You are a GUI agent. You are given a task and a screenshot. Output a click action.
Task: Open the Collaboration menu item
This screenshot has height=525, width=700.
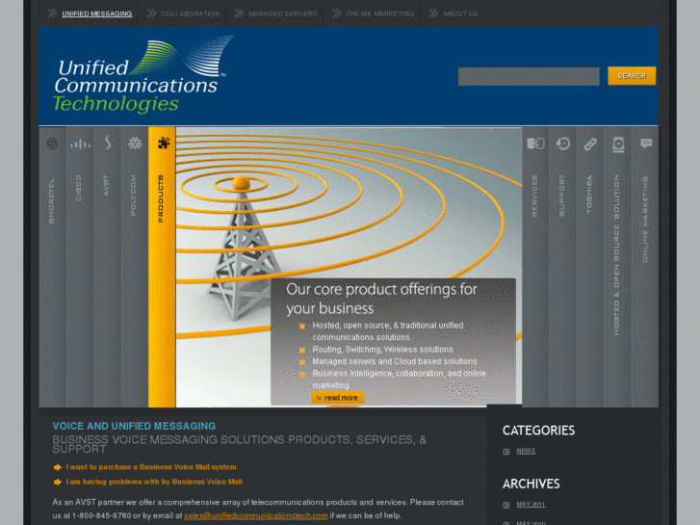(190, 13)
